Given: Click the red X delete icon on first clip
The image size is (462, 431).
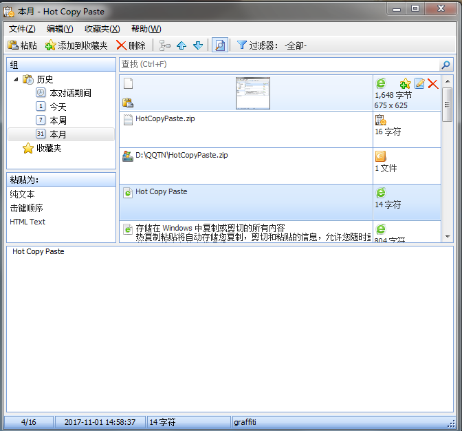Looking at the screenshot, I should 433,83.
